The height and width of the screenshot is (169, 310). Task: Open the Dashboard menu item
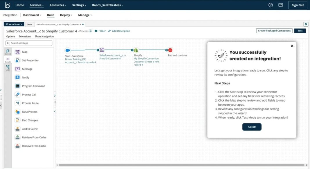pyautogui.click(x=32, y=15)
